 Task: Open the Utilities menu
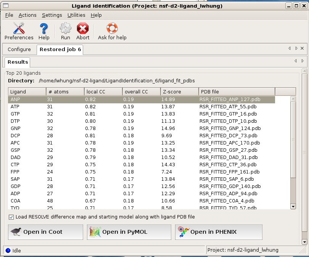click(x=77, y=15)
